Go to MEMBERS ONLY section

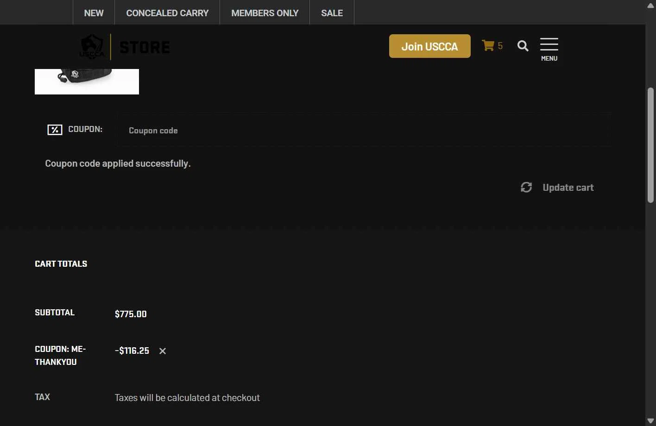pyautogui.click(x=265, y=13)
